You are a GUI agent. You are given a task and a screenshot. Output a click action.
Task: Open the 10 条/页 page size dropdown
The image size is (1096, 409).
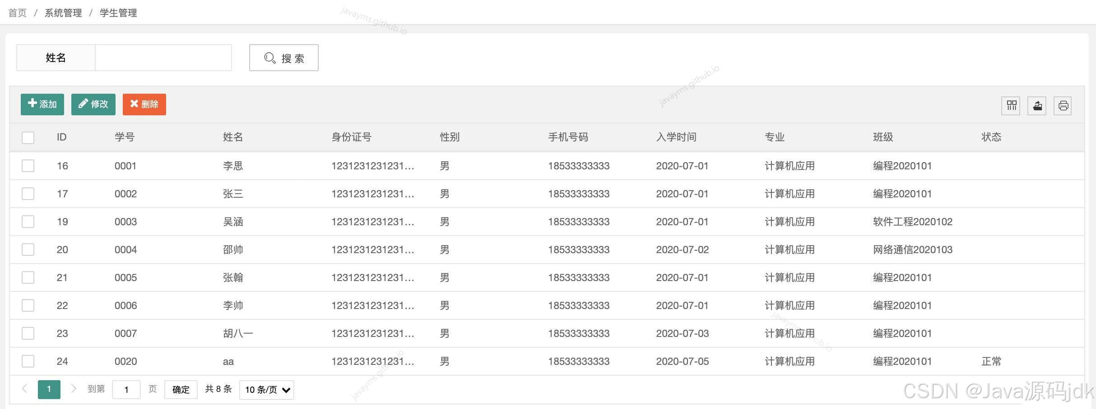point(267,390)
